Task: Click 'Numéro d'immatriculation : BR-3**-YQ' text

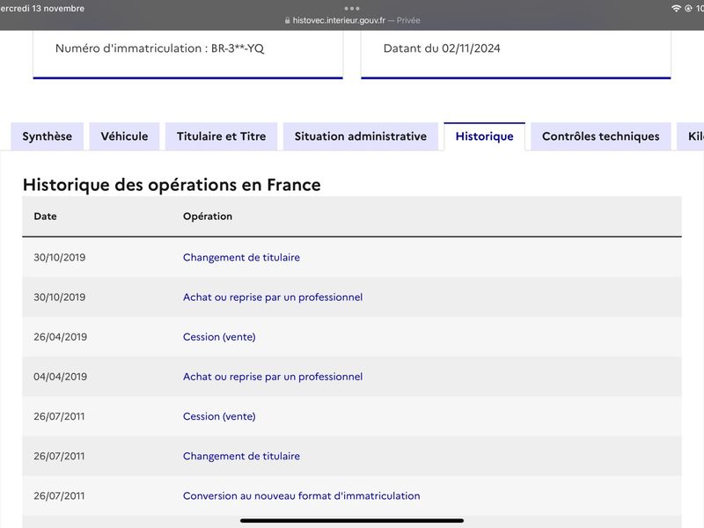Action: point(160,48)
